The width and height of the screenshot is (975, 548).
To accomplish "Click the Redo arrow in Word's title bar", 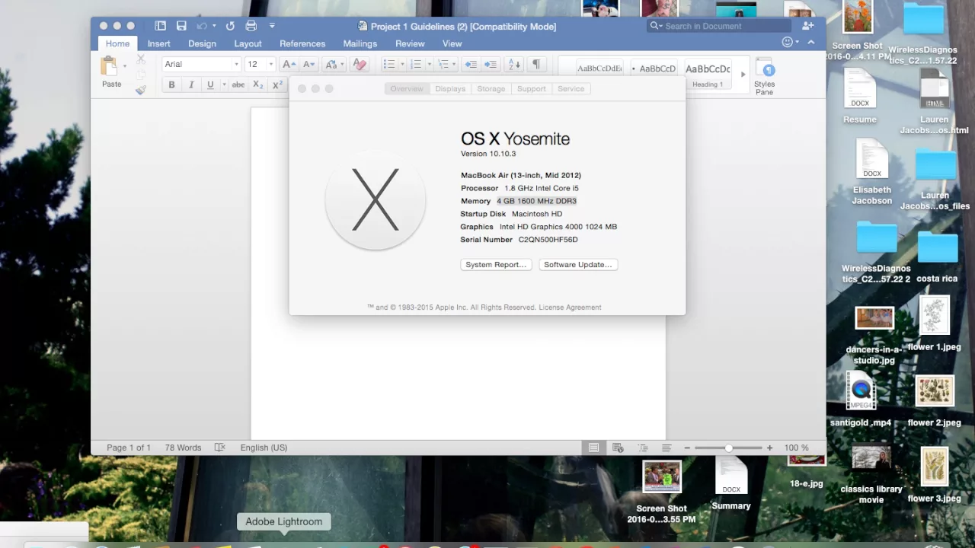I will [x=230, y=26].
